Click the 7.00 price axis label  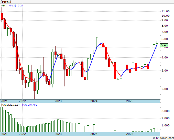click(x=165, y=32)
